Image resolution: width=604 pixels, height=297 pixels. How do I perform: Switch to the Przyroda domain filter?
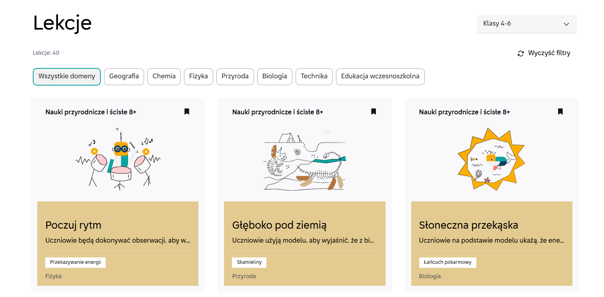235,76
